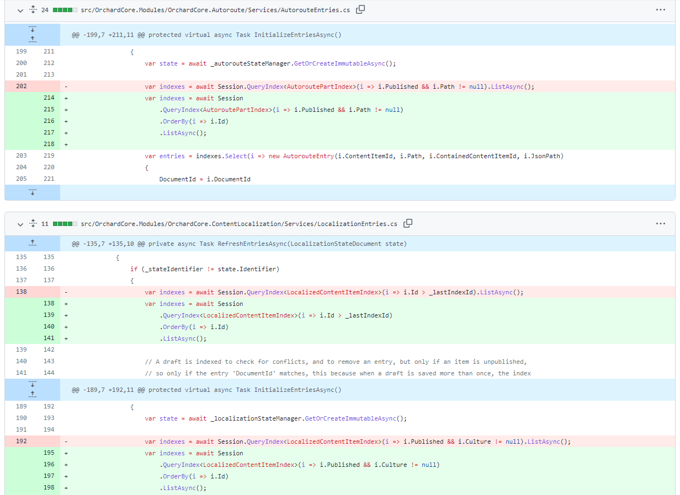
Task: Click the 'DocumentId = i.DocumentId' line
Action: [205, 179]
